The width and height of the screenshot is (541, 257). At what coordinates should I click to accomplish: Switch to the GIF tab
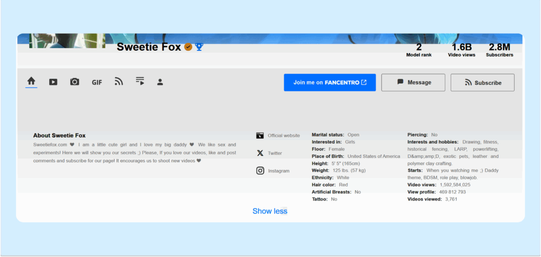point(97,82)
